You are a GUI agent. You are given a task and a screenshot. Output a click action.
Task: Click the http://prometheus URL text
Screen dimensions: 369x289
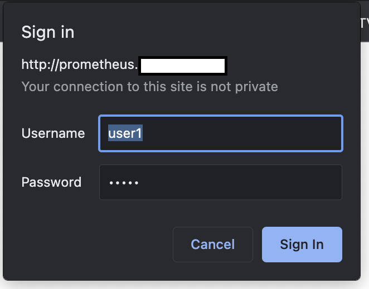coord(79,65)
